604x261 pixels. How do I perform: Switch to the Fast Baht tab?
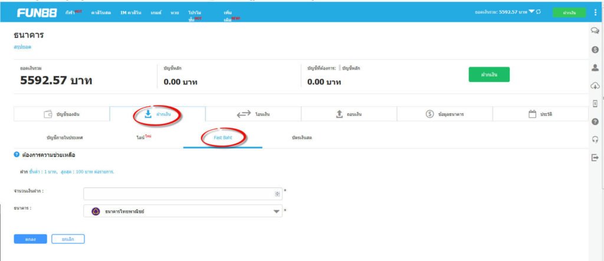(223, 137)
